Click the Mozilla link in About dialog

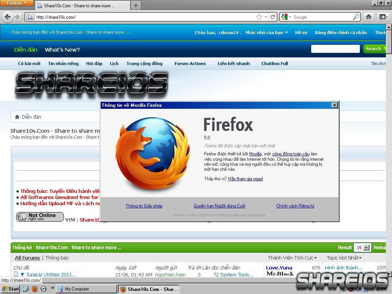click(255, 154)
